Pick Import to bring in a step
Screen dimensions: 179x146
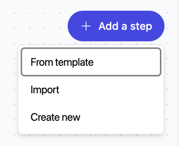91,89
